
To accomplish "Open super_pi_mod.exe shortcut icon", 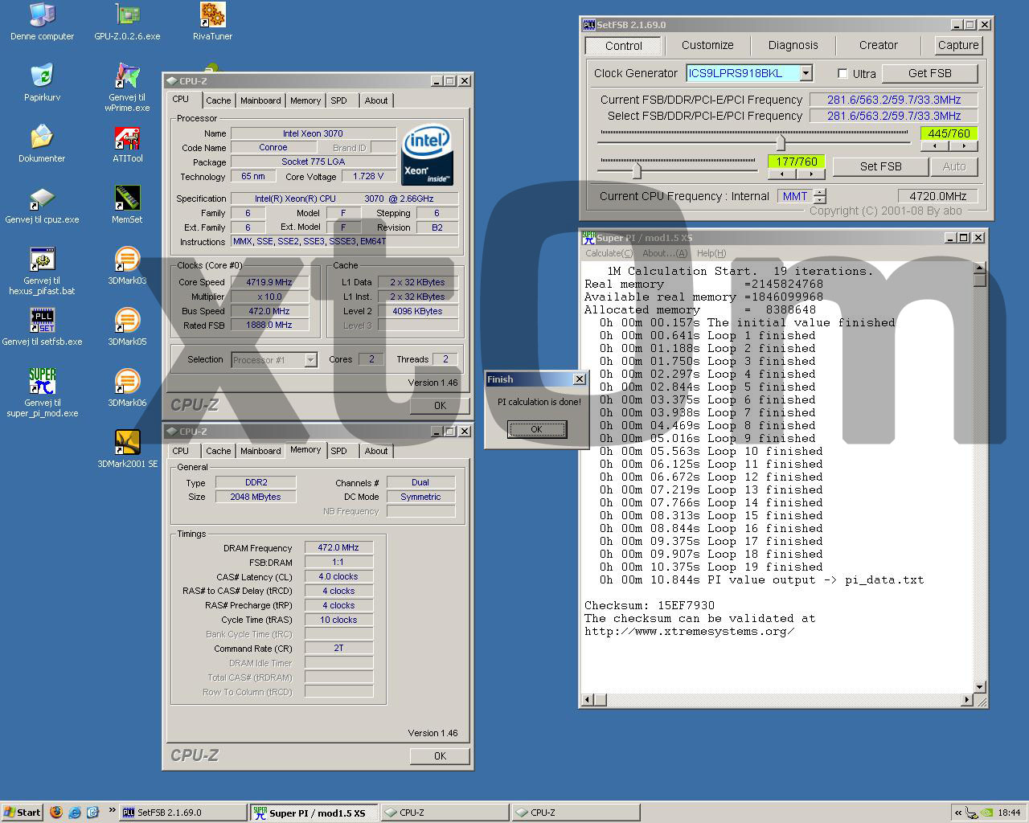I will click(42, 381).
